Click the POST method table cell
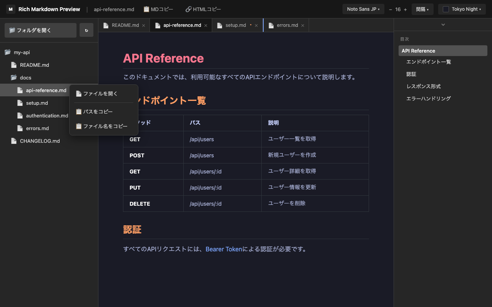Image resolution: width=492 pixels, height=307 pixels. tap(153, 155)
